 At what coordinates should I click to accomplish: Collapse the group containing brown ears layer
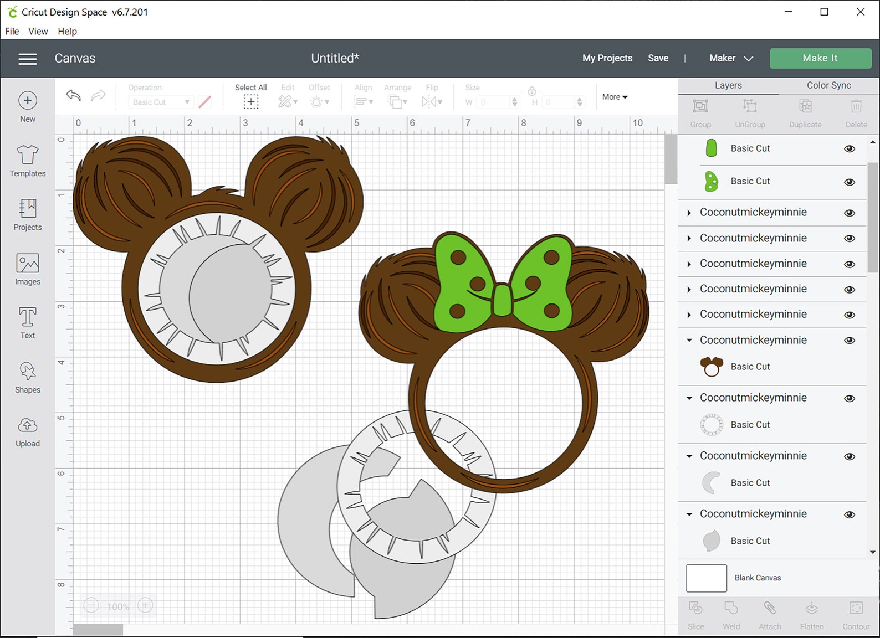coord(689,341)
